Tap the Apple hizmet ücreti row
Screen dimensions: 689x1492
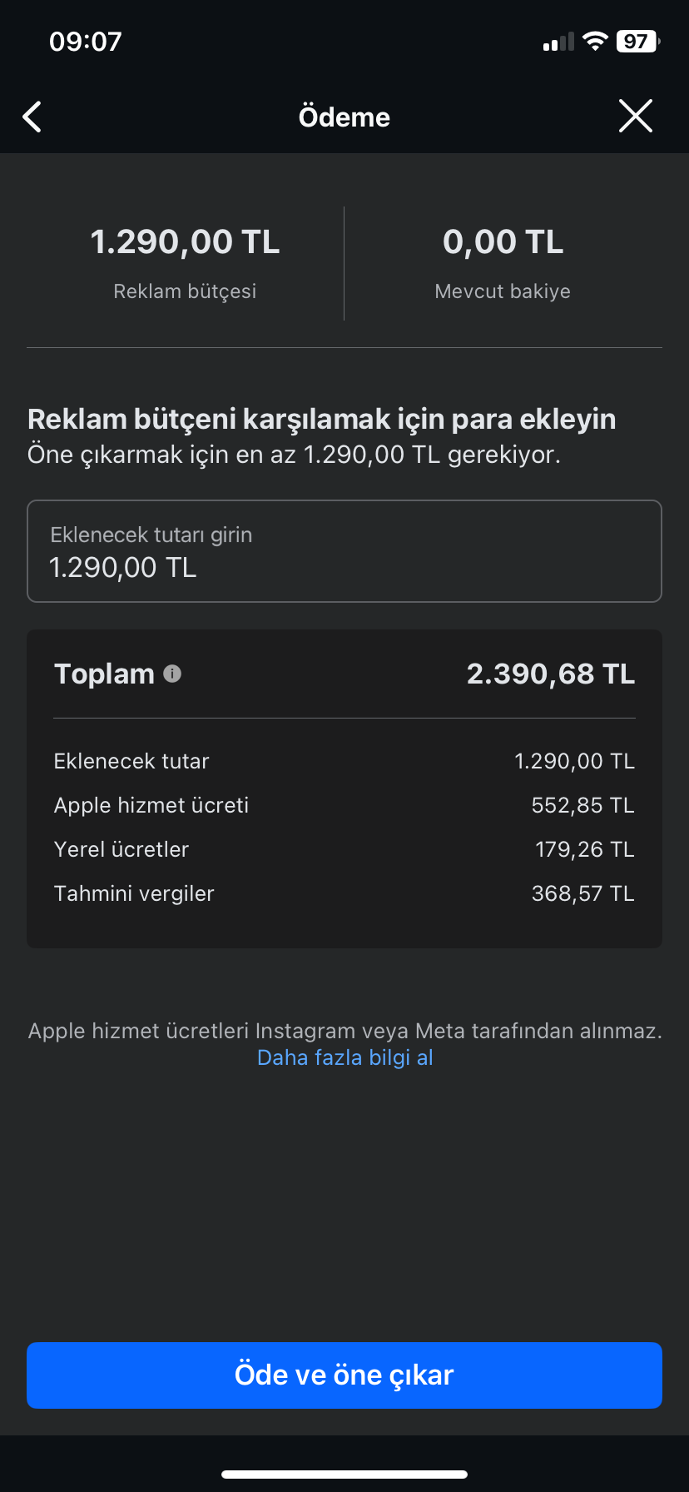click(x=344, y=805)
